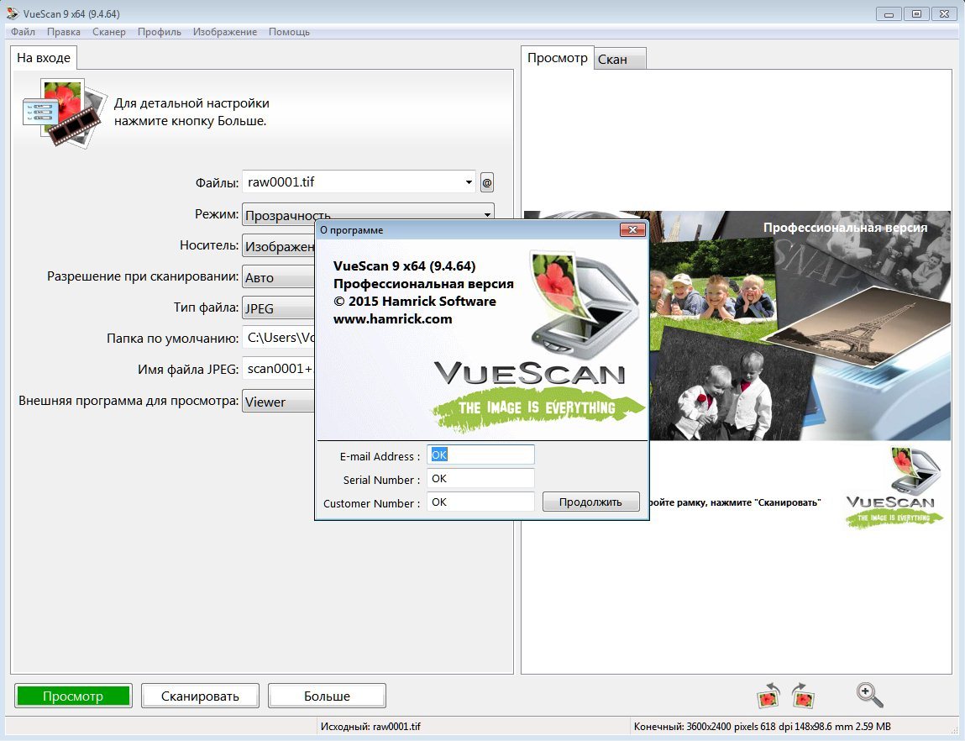Maximize the VueScan window
Viewport: 965px width, 741px height.
[916, 13]
